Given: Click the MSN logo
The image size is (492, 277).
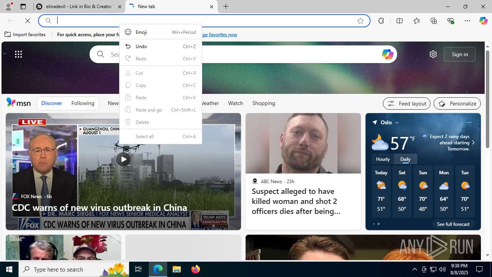Looking at the screenshot, I should [x=18, y=102].
